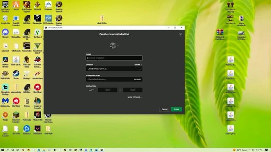Select the League of Legends desktop icon

point(38,103)
